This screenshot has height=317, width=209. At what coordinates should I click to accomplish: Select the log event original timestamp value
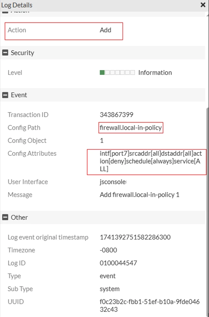(135, 237)
